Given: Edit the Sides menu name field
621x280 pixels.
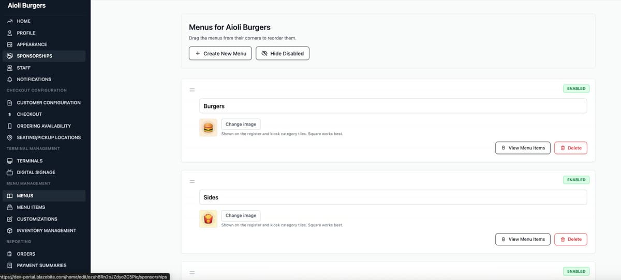Looking at the screenshot, I should click(393, 197).
